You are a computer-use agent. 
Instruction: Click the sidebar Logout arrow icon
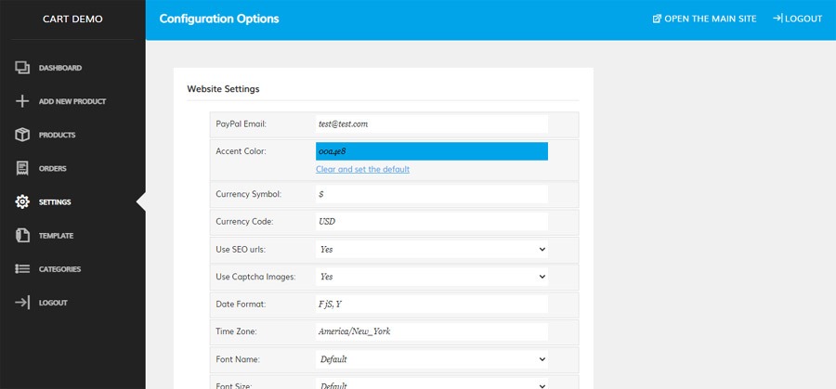tap(22, 303)
